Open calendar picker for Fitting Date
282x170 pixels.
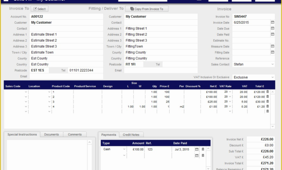coord(273,52)
